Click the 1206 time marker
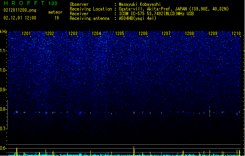245x156 pixels. pyautogui.click(x=143, y=34)
